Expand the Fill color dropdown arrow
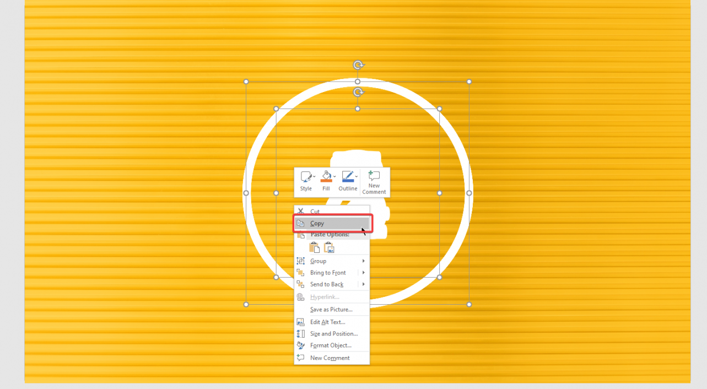The width and height of the screenshot is (707, 389). tap(335, 176)
